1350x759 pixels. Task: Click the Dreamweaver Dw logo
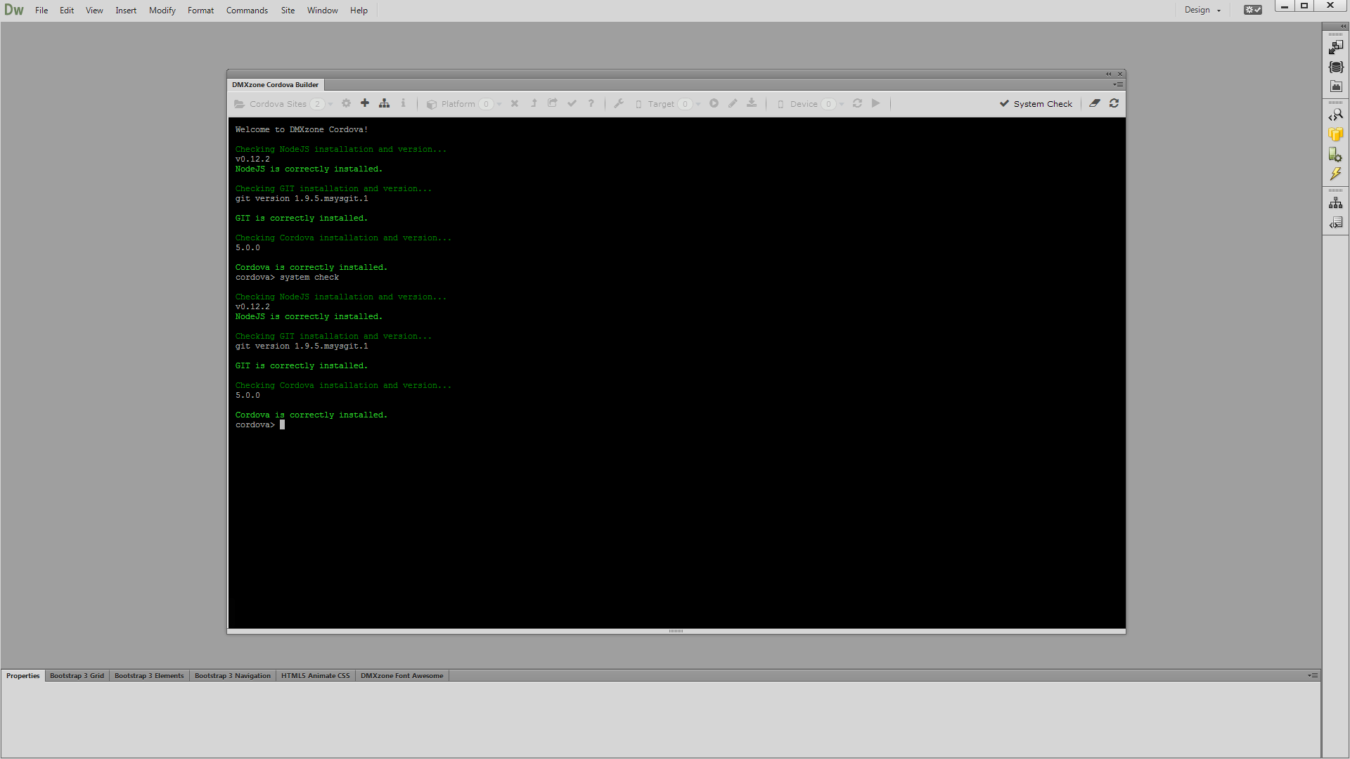(x=14, y=10)
